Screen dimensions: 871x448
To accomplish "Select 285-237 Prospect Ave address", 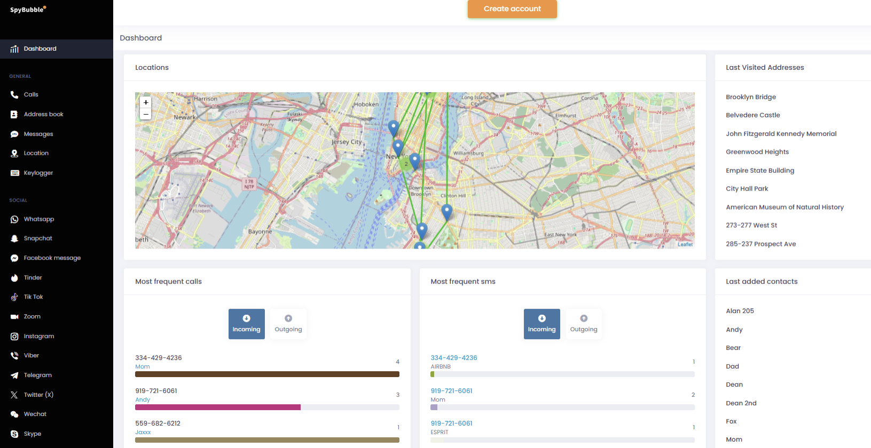I will coord(761,244).
